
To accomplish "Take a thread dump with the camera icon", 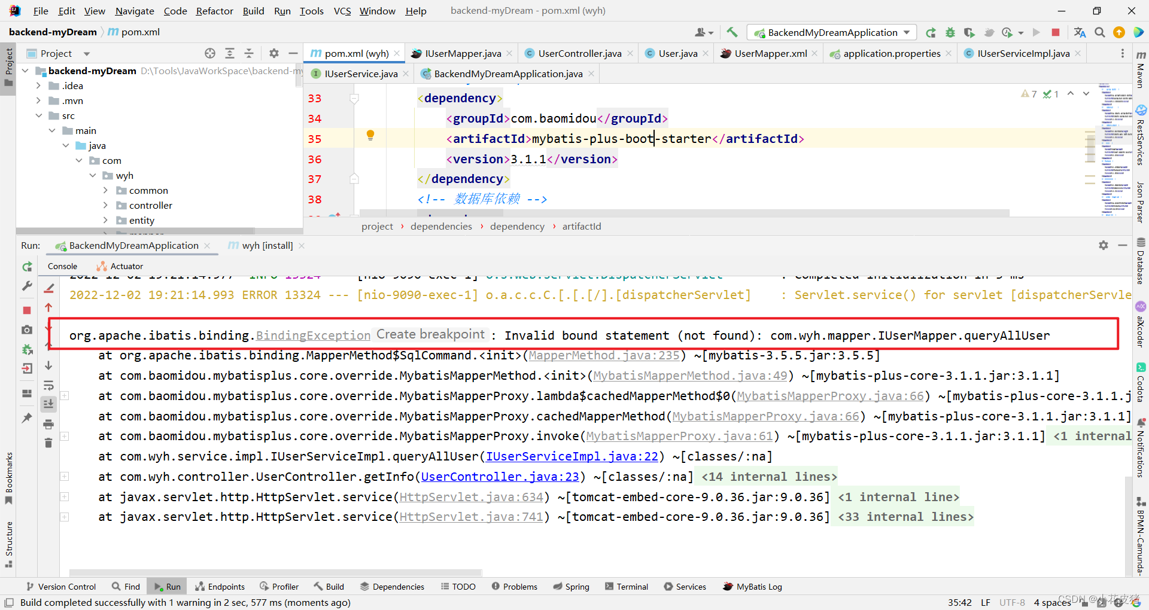I will coord(26,330).
